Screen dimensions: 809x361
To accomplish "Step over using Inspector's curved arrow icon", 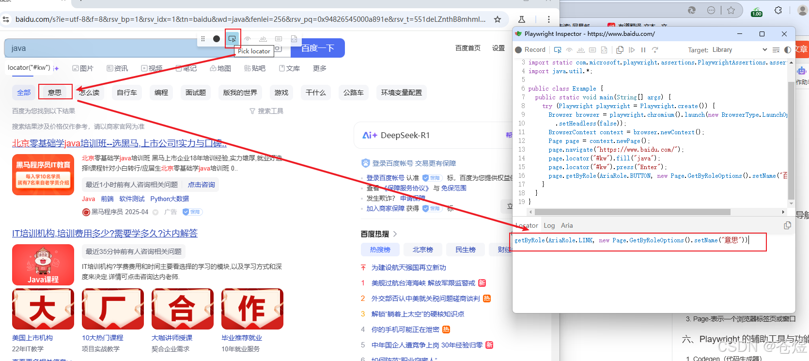I will (655, 50).
